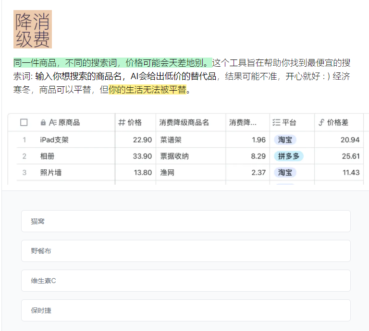This screenshot has height=331, width=369.
Task: Select the 保时捷 suggestion field
Action: [185, 310]
